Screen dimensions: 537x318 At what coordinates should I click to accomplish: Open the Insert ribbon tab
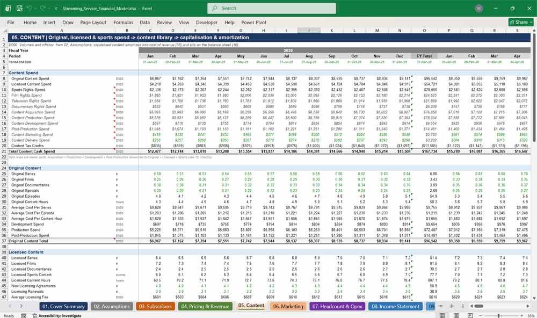point(49,22)
